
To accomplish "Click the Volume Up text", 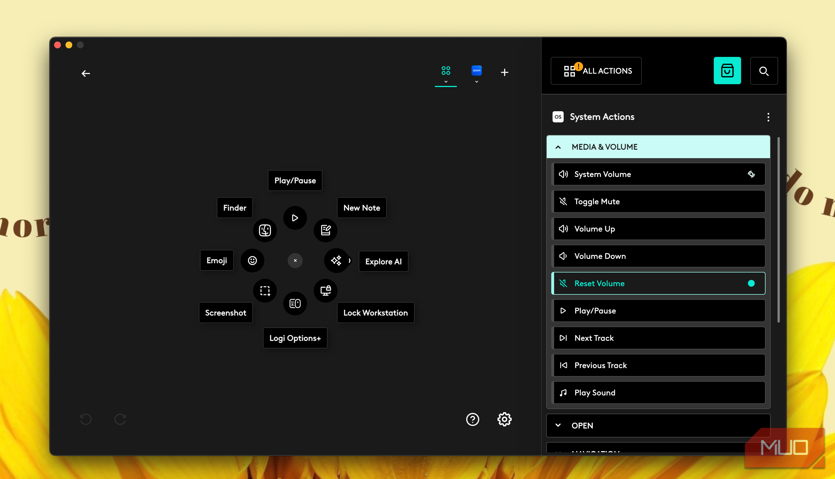I will click(595, 229).
